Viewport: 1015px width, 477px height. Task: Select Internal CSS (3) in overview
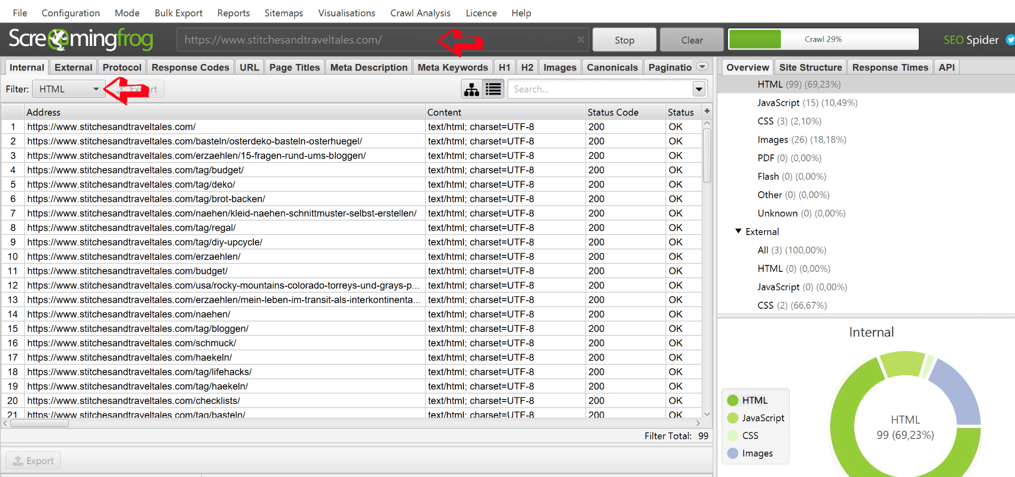(x=789, y=121)
